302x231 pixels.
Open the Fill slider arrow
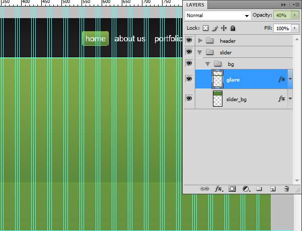click(295, 28)
